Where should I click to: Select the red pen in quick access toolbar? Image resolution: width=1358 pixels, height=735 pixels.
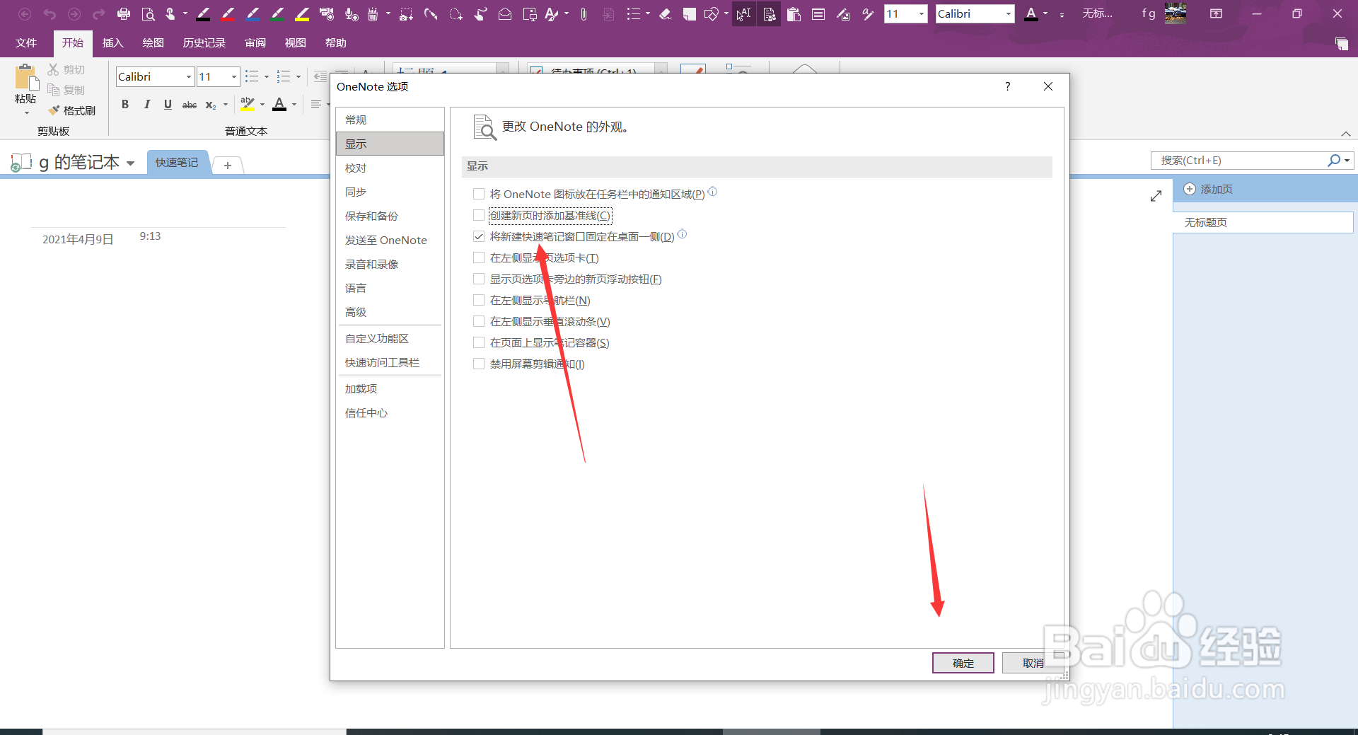click(228, 13)
